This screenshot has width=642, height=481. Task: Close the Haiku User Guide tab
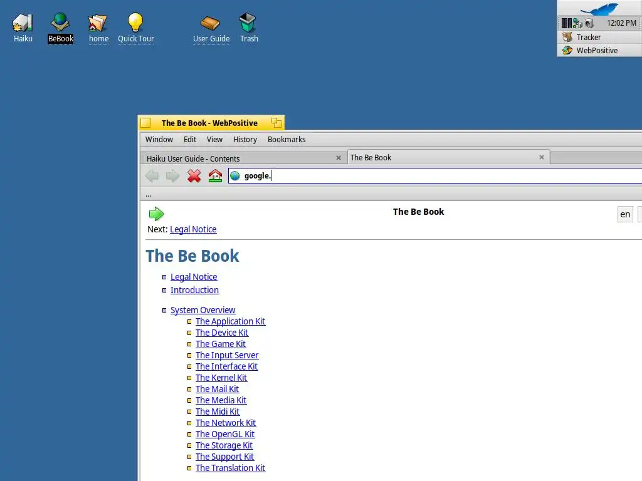(x=339, y=158)
